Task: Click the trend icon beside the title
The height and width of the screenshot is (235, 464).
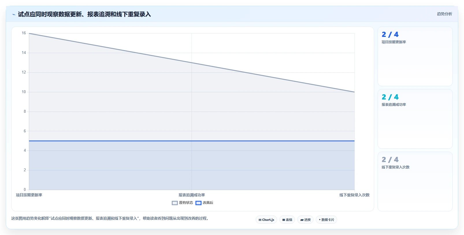Action: pyautogui.click(x=14, y=14)
